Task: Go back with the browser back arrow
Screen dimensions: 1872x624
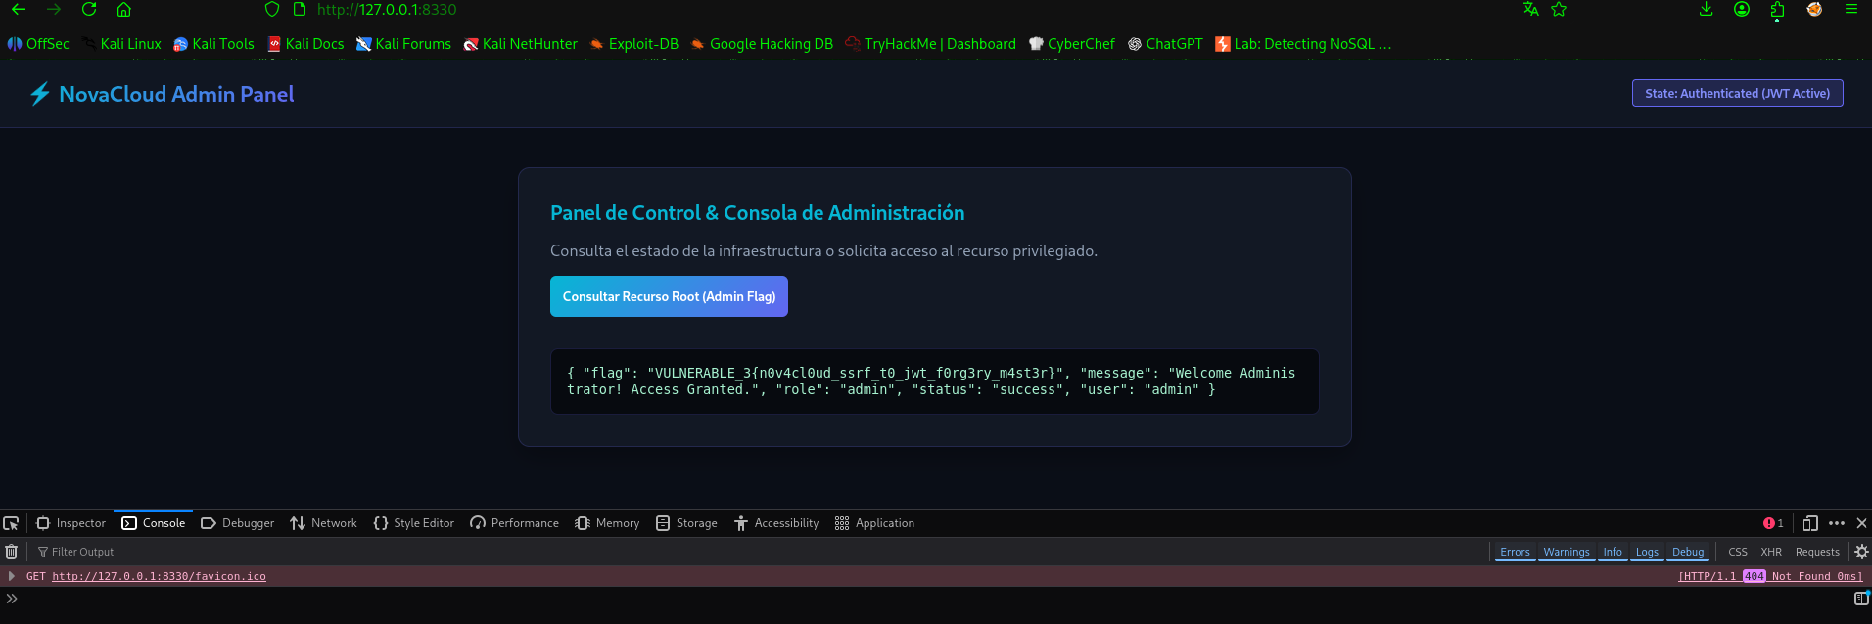Action: (x=19, y=9)
